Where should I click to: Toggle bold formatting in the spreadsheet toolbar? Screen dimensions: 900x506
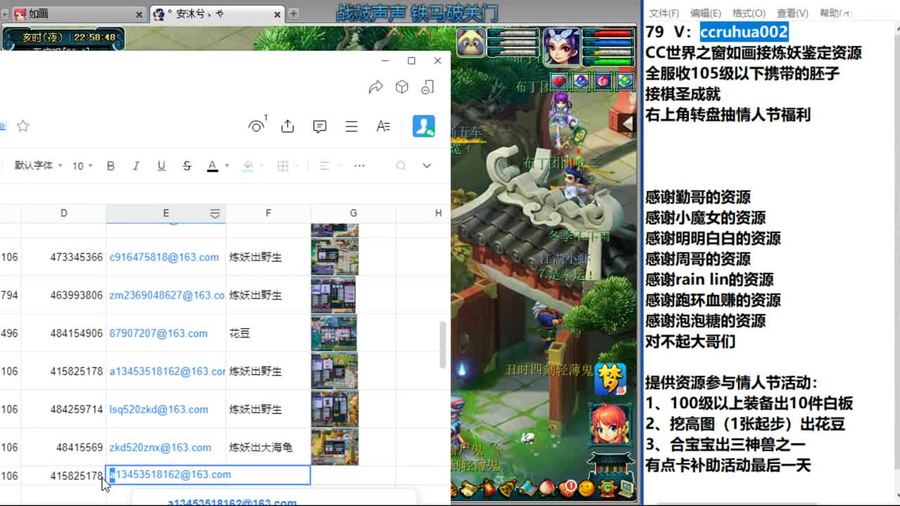110,166
